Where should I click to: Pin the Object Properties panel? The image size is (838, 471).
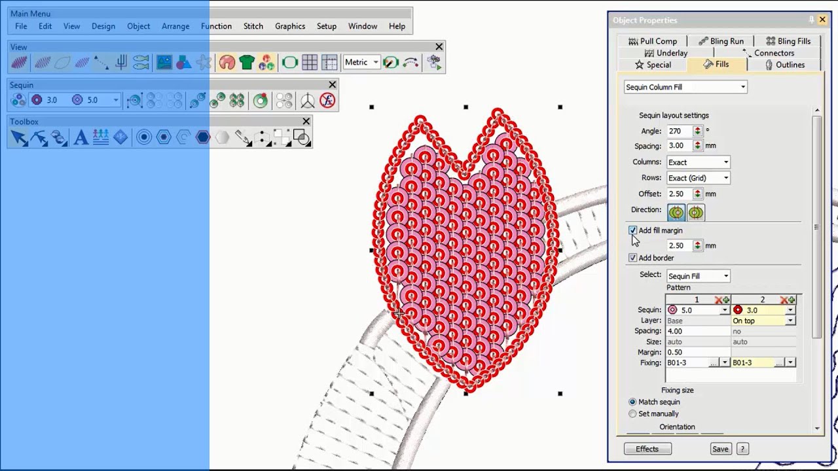[812, 20]
